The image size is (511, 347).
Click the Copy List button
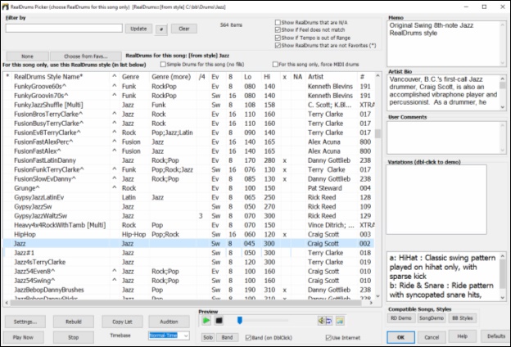pos(122,322)
